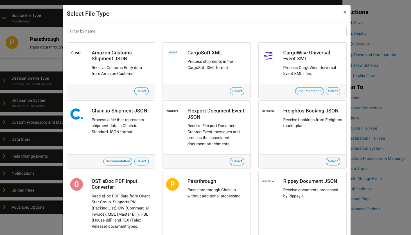Click the Freightos logo icon

pos(268,111)
